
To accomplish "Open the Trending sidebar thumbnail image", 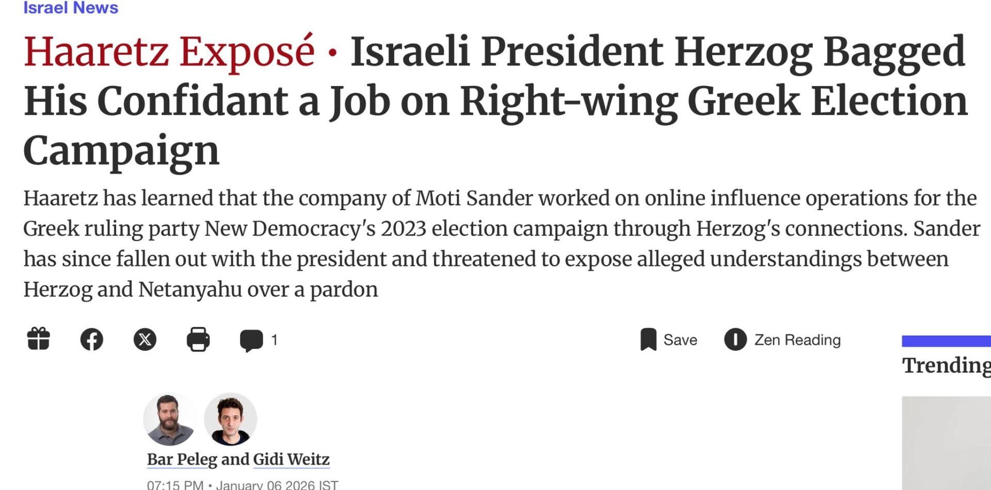I will click(x=946, y=443).
